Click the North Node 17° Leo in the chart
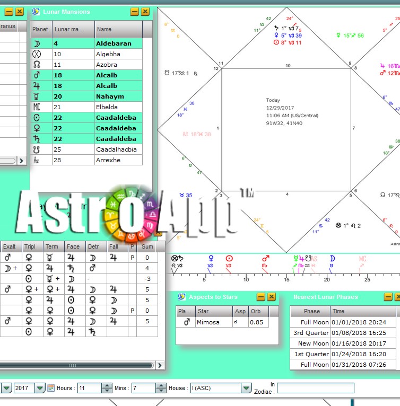Screen dimensions: 400x406 click(389, 195)
